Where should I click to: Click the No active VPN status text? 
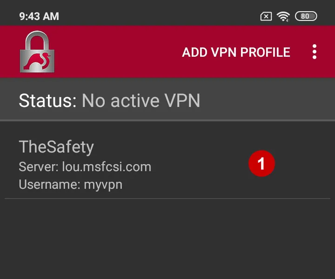click(x=141, y=100)
